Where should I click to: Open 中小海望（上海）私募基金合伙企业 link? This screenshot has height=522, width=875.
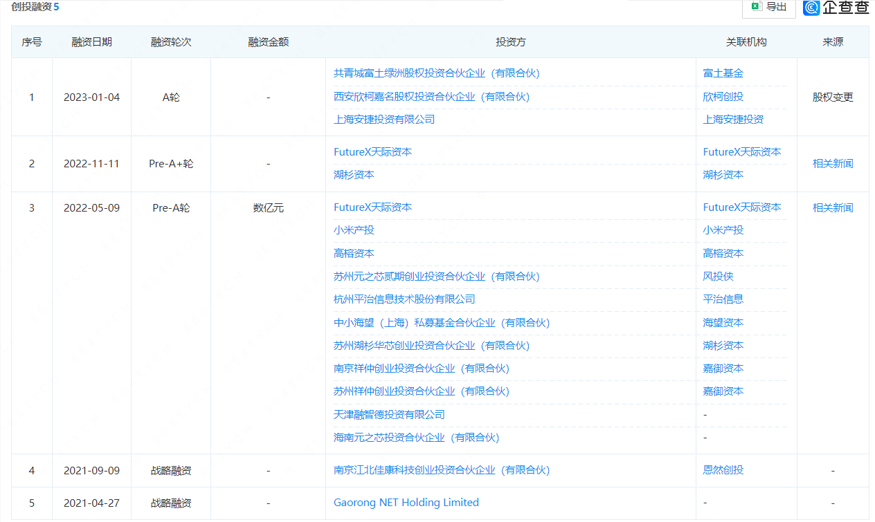pos(442,323)
